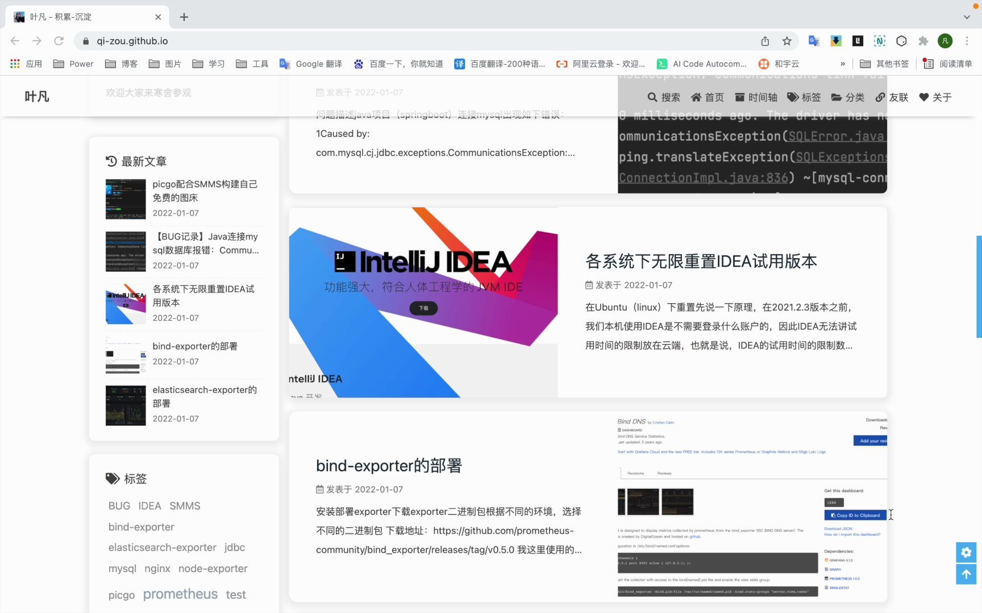The width and height of the screenshot is (982, 613).
Task: Open the 搜索 search in blog navbar
Action: tap(664, 98)
